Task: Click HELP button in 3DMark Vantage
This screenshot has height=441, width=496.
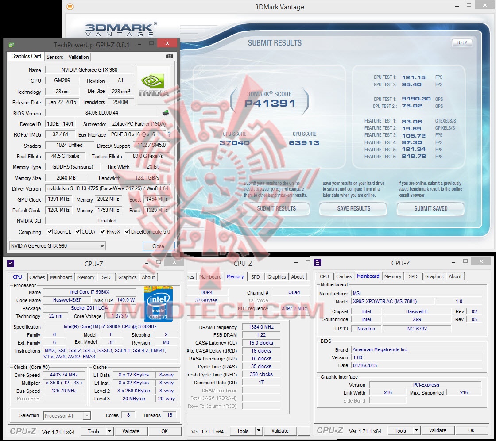Action: click(x=462, y=42)
